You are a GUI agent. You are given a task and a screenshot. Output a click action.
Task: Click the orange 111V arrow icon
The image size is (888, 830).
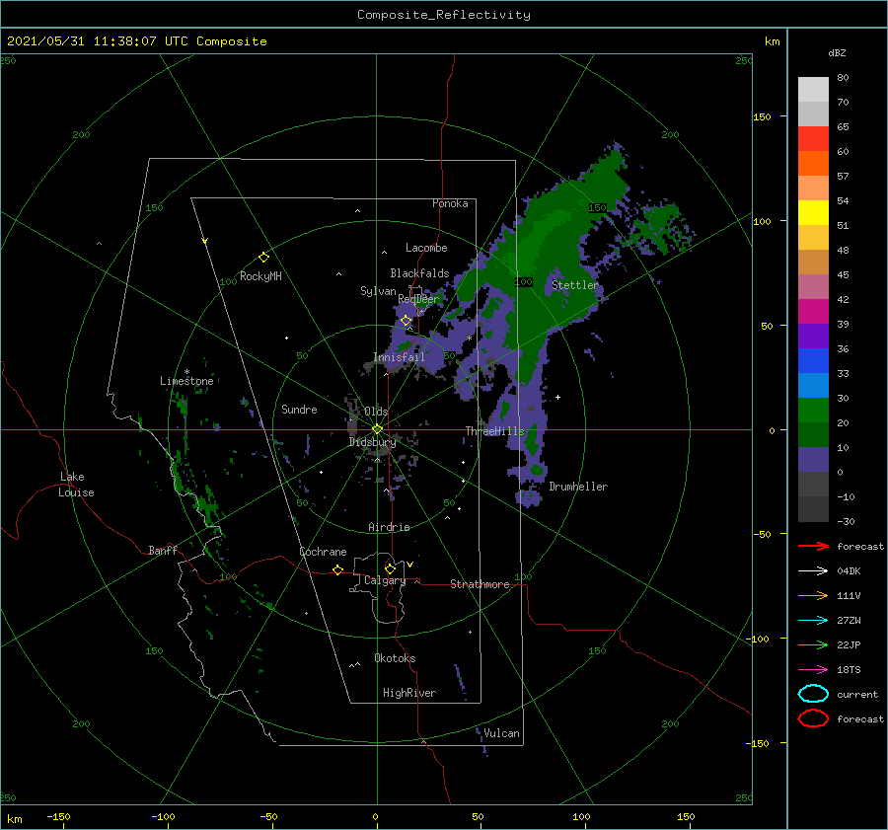tap(813, 595)
